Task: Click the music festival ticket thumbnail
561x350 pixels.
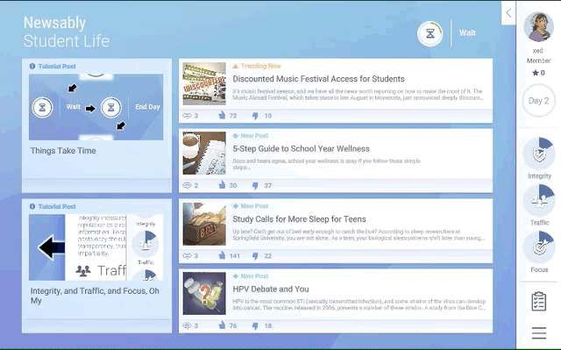Action: point(204,83)
